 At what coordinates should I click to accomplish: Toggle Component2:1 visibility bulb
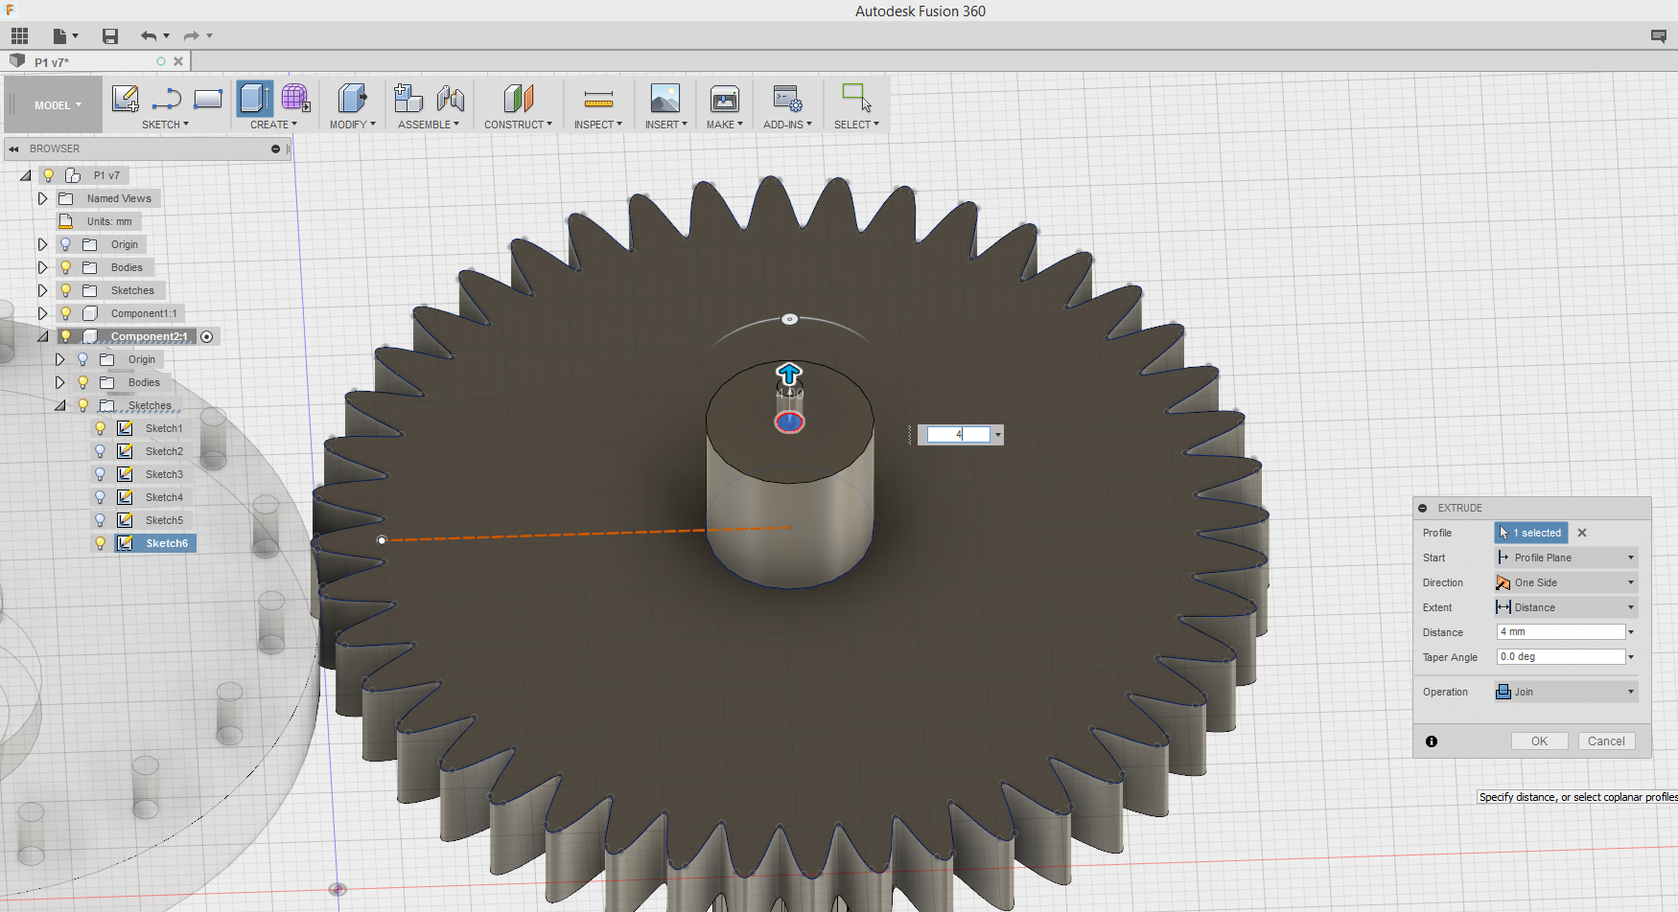pyautogui.click(x=65, y=337)
